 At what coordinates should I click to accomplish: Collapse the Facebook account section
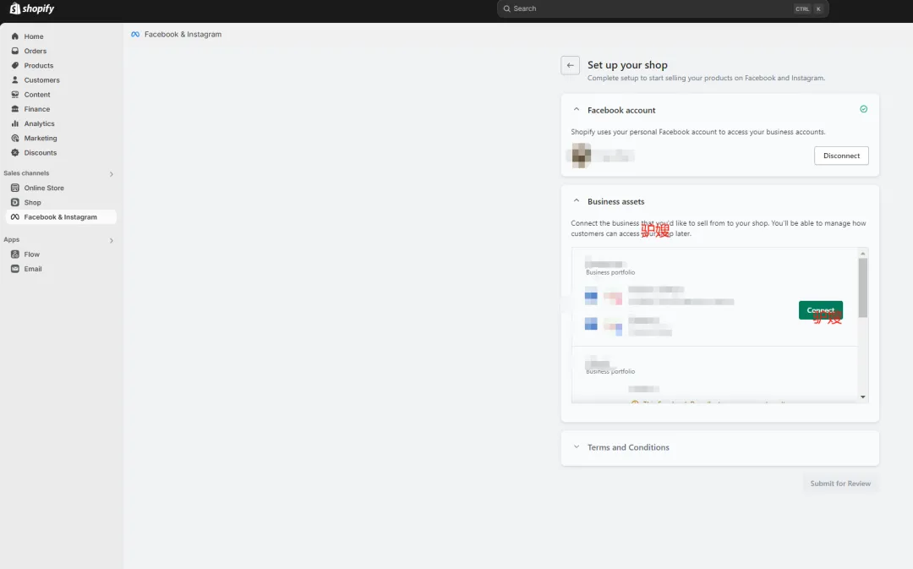(x=577, y=110)
